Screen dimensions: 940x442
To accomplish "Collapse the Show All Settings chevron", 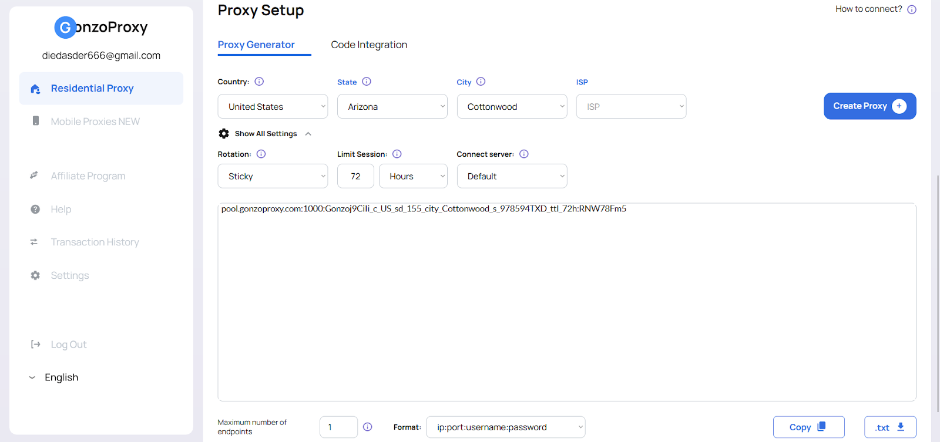I will coord(308,134).
